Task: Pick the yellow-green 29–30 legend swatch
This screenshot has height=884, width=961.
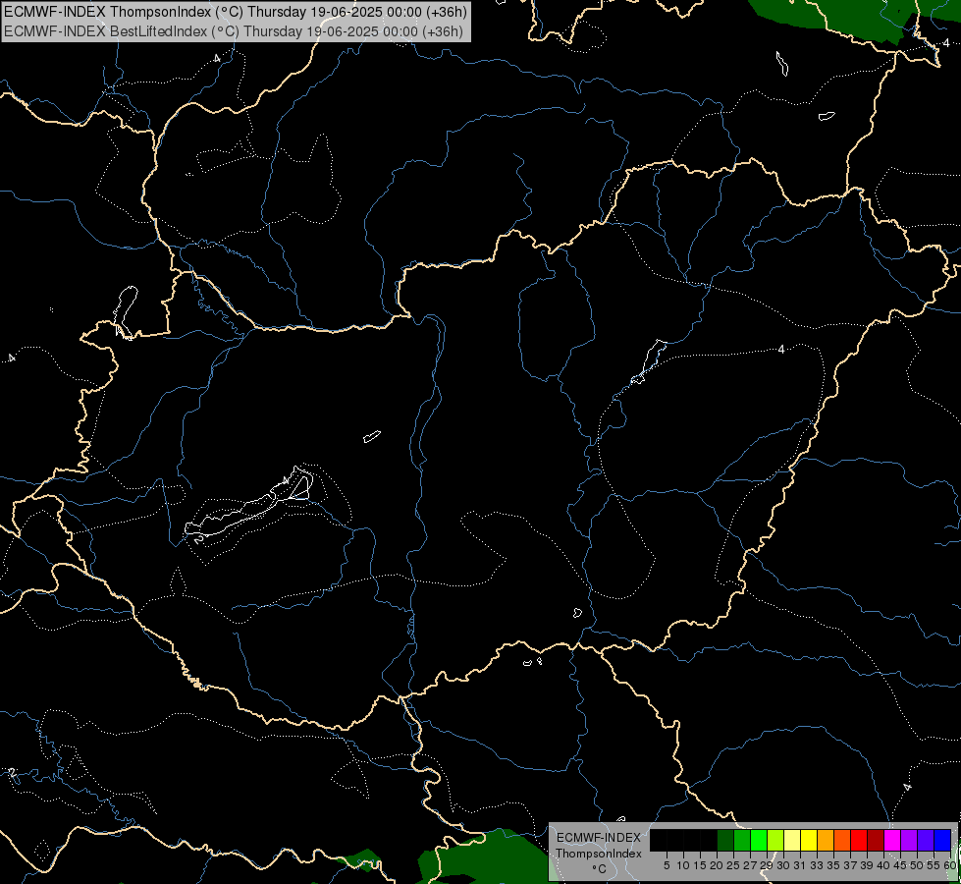Action: point(775,840)
